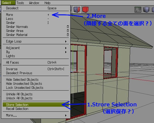Choose Less to shrink the selection
Viewport: 154px width, 123px height.
(x=36, y=19)
